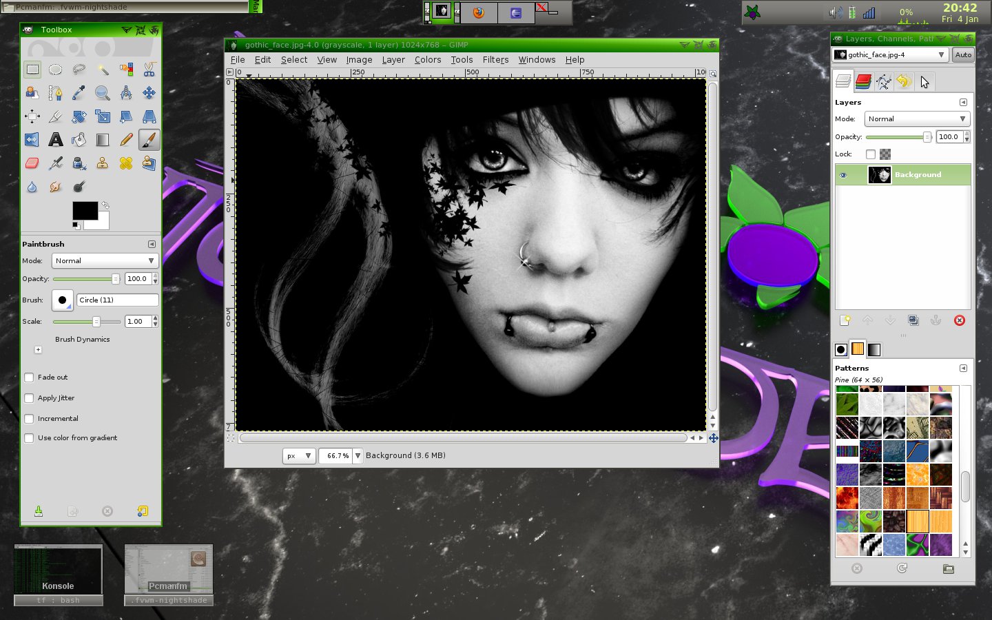The height and width of the screenshot is (620, 992).
Task: Select the Bucket Fill tool
Action: (x=79, y=140)
